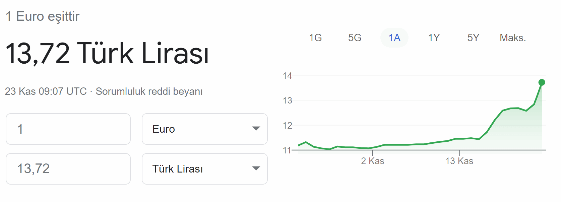
Task: Show the 1Y chart range
Action: pos(434,38)
